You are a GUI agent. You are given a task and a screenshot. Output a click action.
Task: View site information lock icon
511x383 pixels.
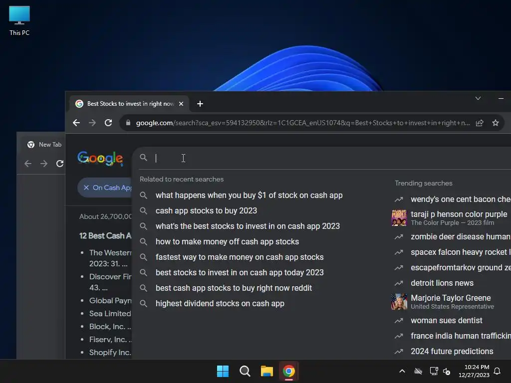[128, 123]
